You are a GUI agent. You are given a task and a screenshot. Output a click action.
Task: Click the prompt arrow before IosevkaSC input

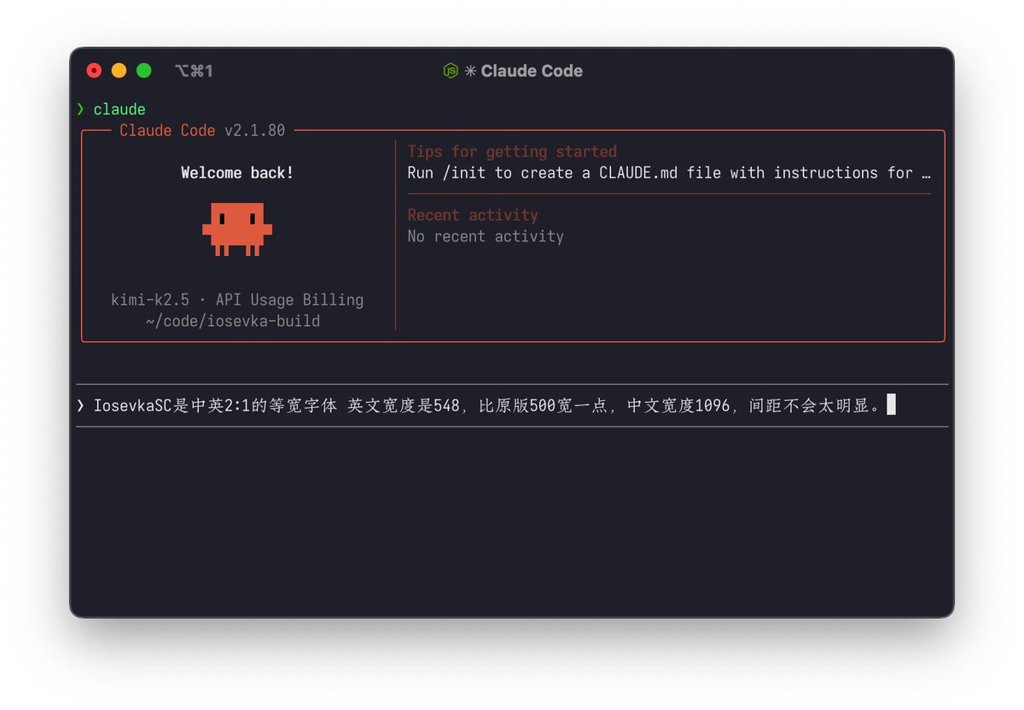[x=80, y=405]
